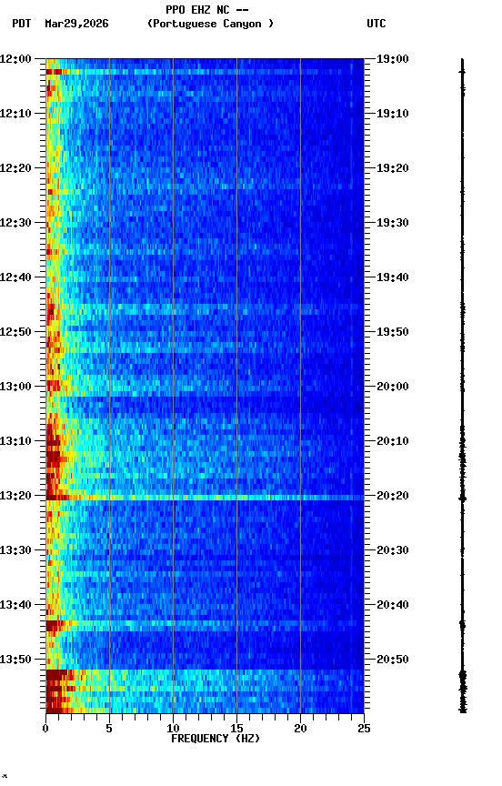The image size is (502, 786).
Task: Click the 19:20 UTC time label
Action: [393, 168]
